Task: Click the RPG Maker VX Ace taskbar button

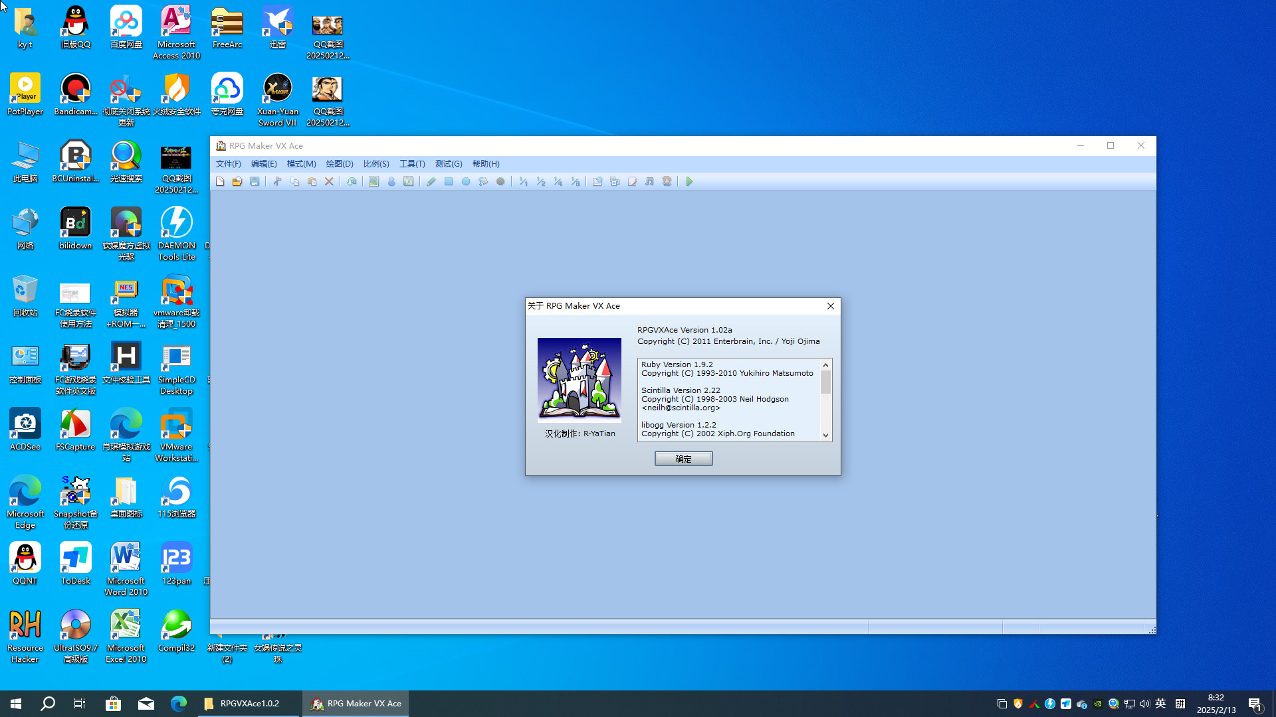Action: pos(356,704)
